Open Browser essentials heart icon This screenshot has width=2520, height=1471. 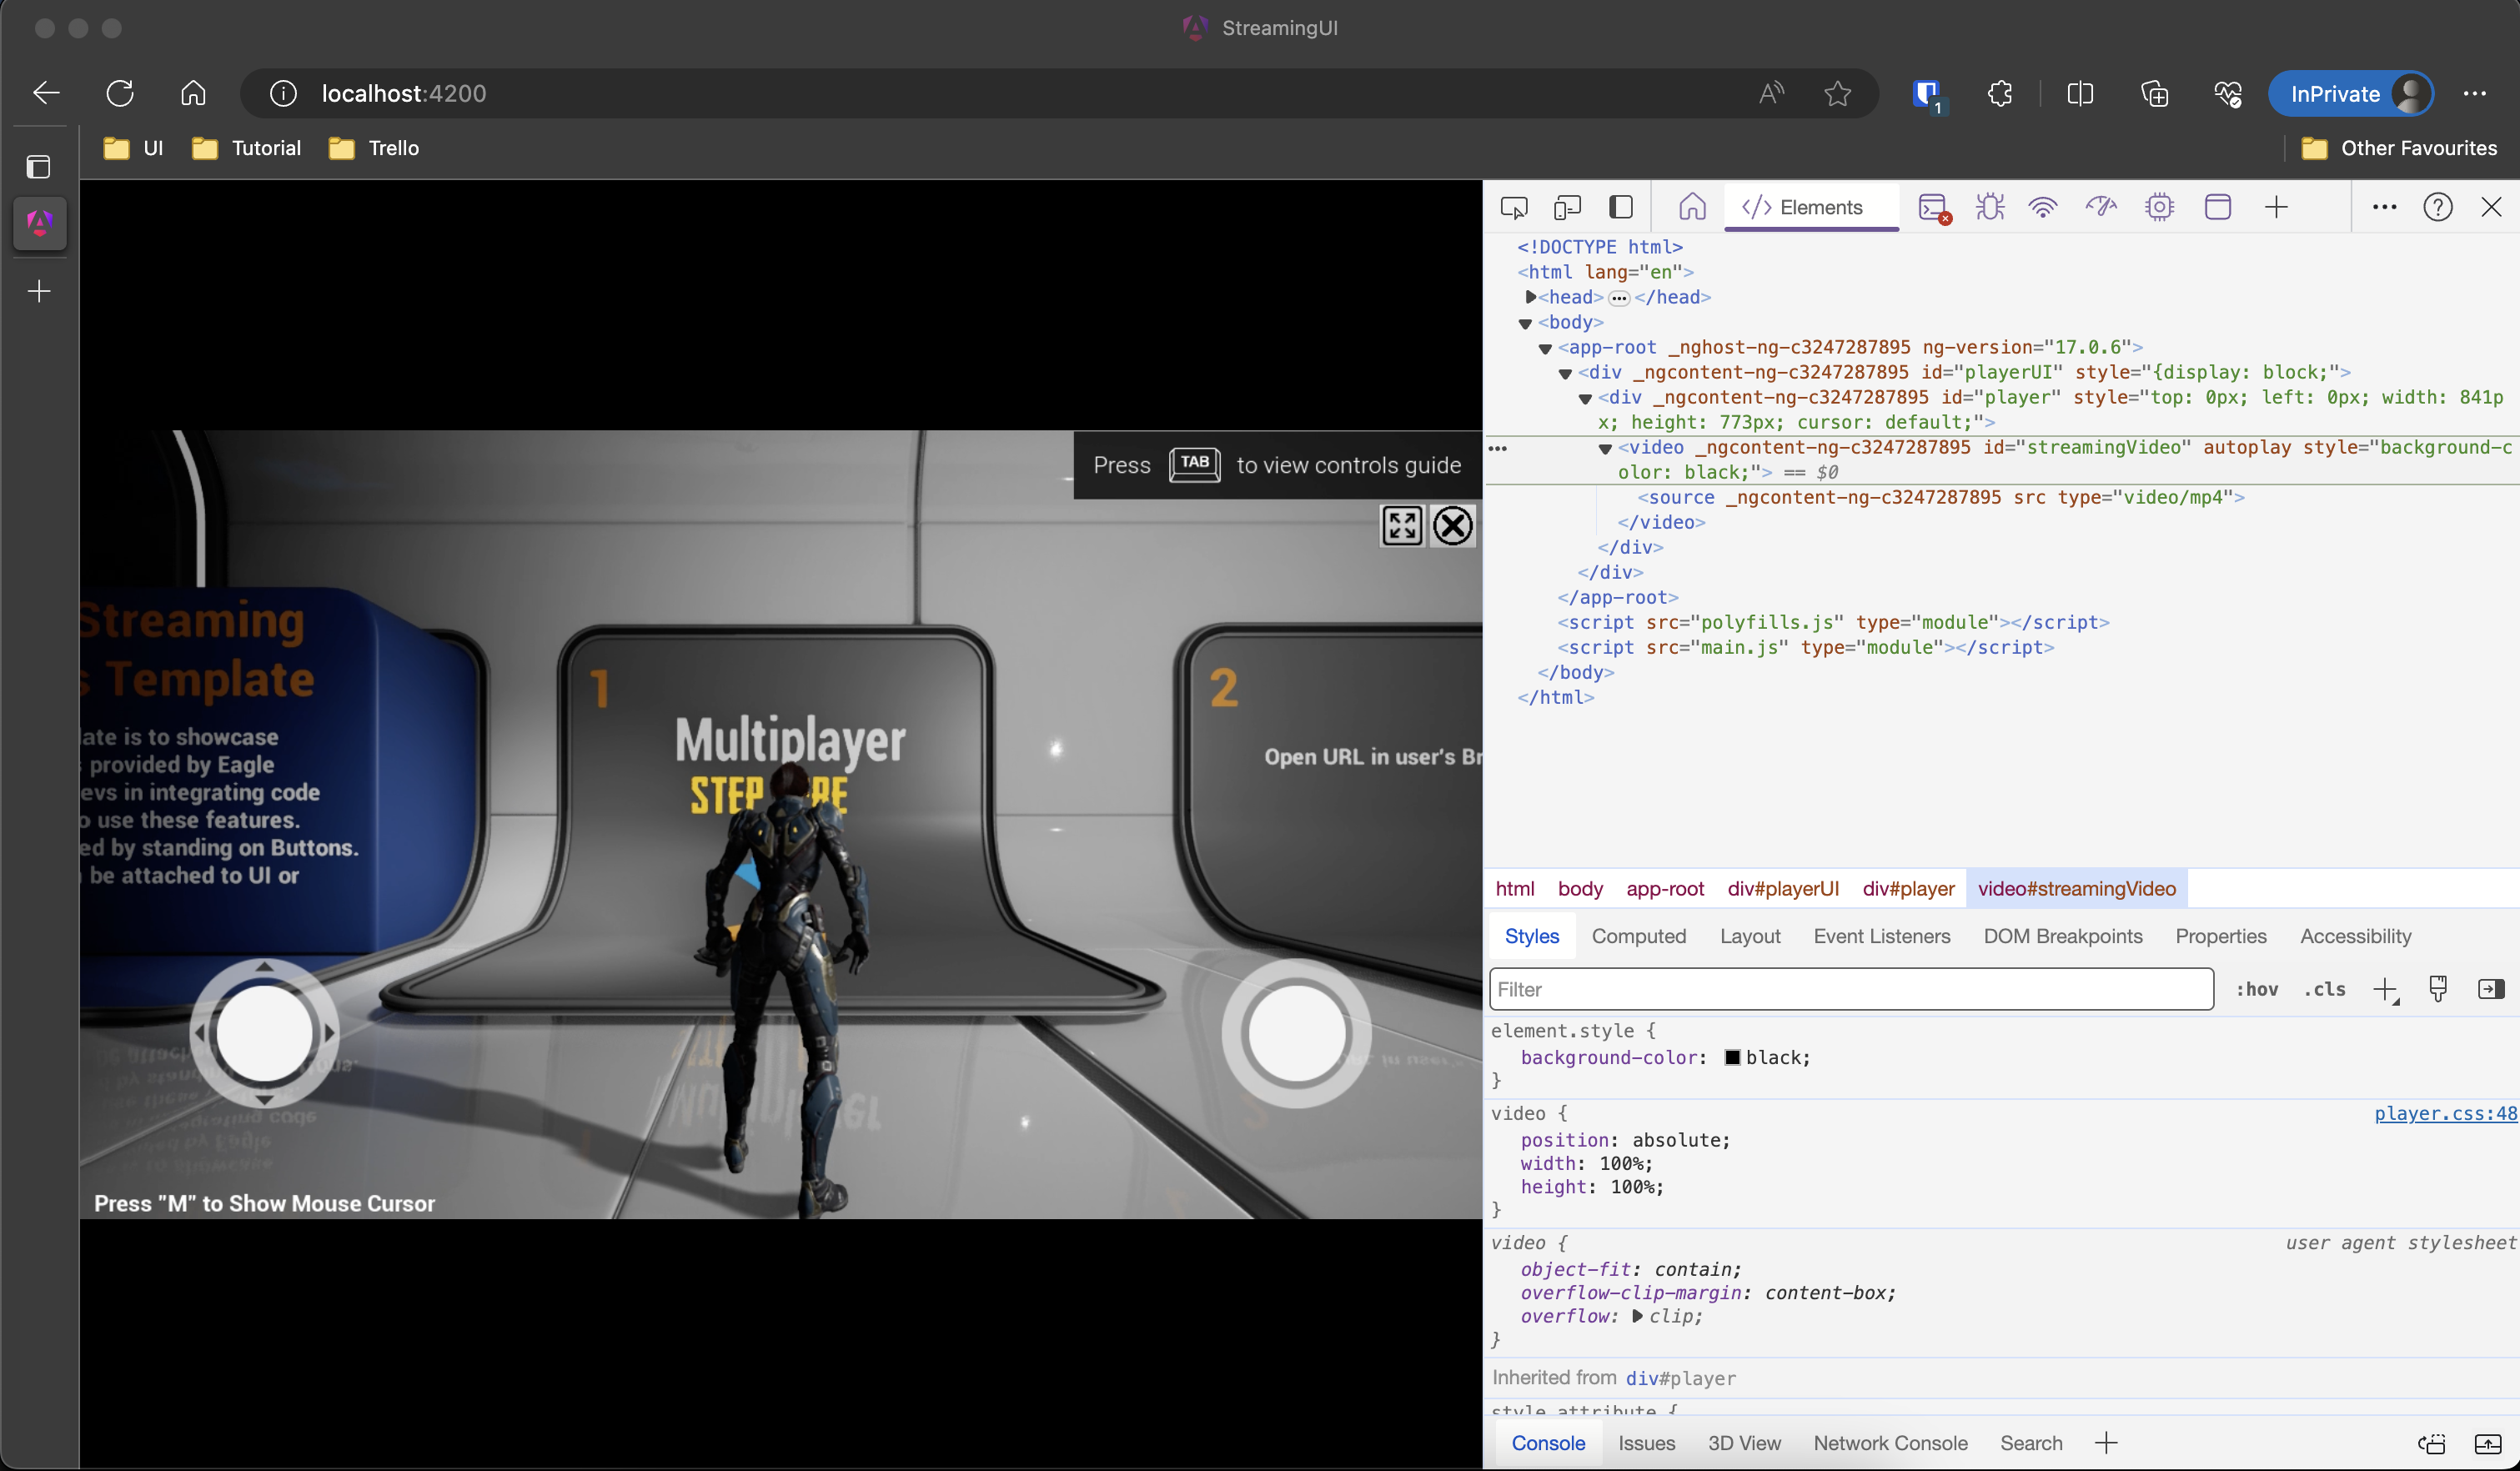tap(2227, 93)
